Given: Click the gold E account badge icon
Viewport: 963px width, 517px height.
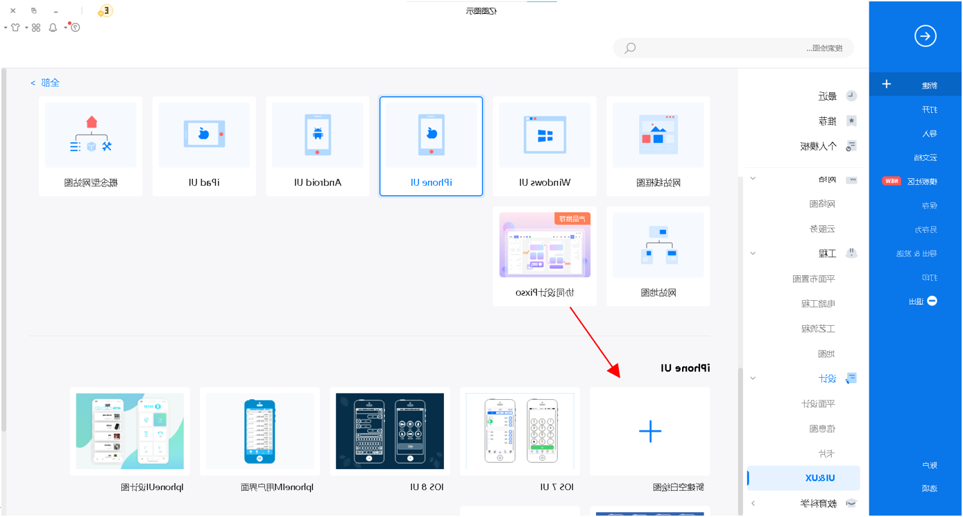Looking at the screenshot, I should pyautogui.click(x=105, y=11).
